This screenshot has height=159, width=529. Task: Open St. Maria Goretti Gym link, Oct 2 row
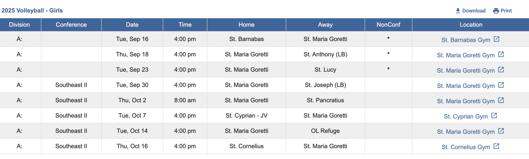466,101
